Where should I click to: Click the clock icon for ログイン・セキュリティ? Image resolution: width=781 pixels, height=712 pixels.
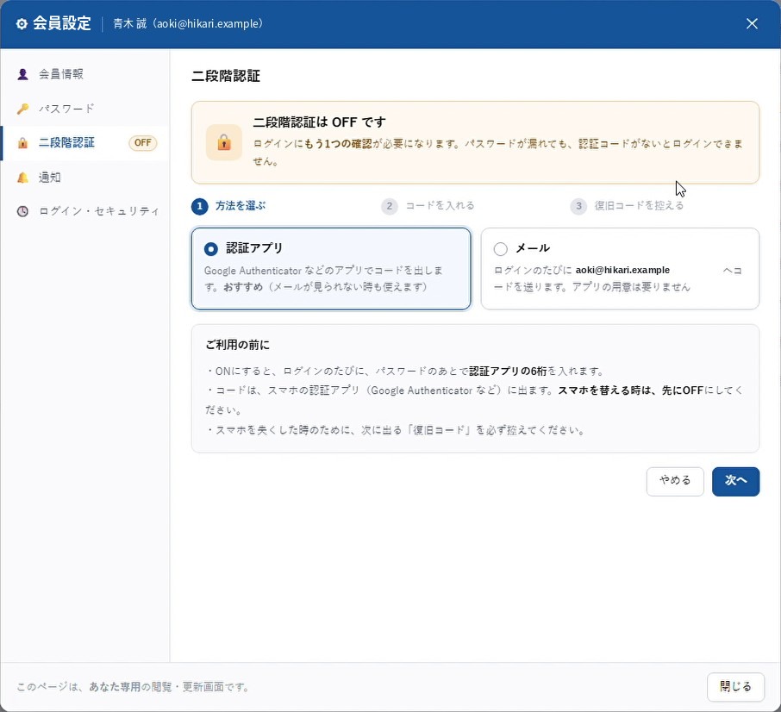22,211
